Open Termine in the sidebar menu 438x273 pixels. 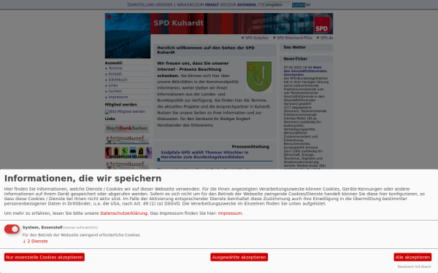click(115, 68)
